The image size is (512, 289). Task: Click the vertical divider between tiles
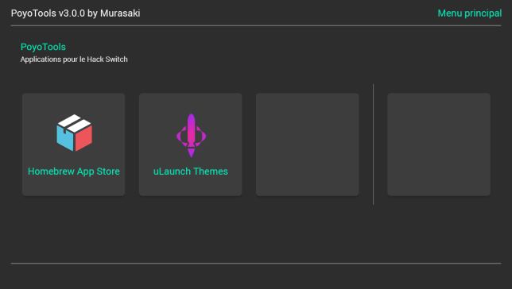point(373,144)
